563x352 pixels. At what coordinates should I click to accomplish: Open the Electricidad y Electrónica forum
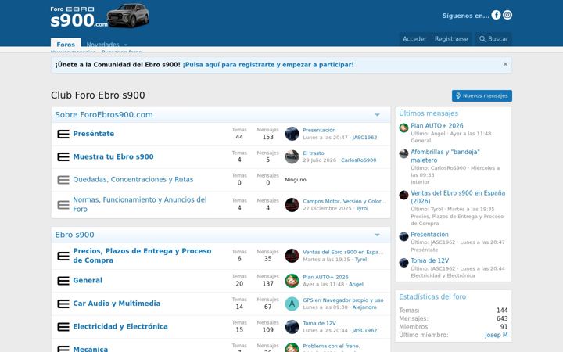point(120,326)
